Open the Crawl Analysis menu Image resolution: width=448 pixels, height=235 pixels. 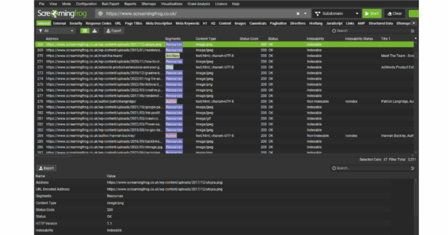(199, 4)
